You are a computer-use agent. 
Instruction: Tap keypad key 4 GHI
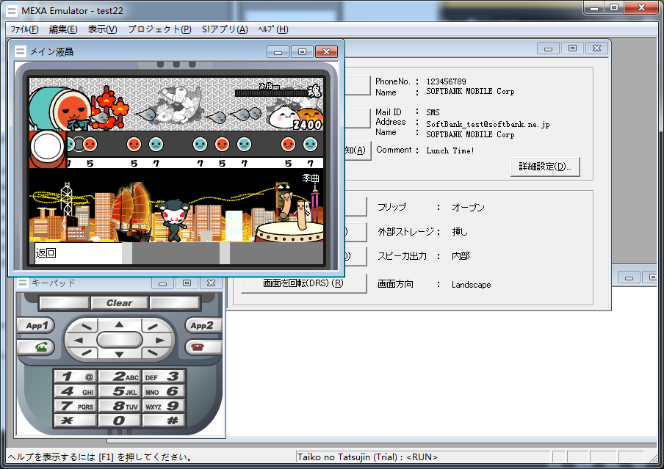[x=76, y=391]
